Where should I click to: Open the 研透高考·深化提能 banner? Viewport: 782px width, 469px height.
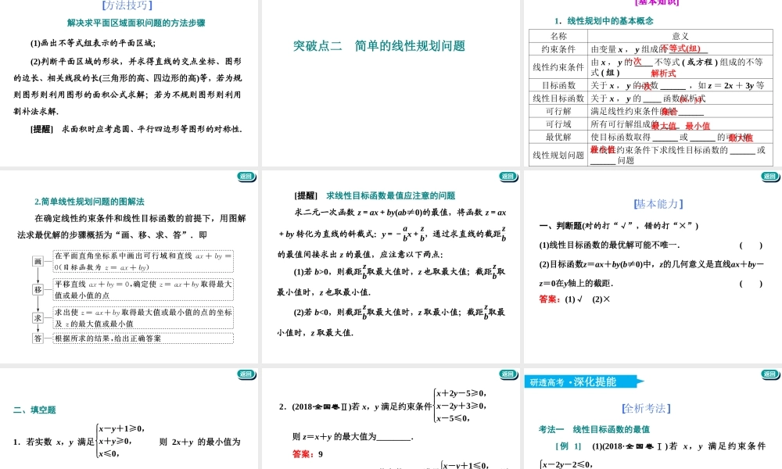[x=579, y=382]
